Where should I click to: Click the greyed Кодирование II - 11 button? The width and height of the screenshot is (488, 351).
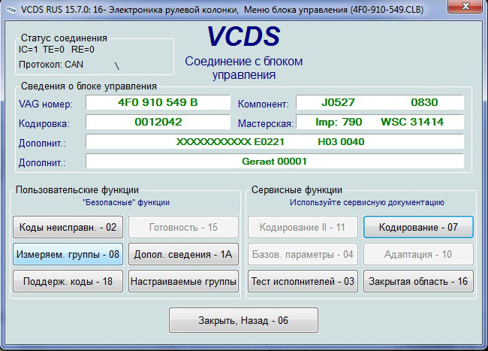coord(303,227)
